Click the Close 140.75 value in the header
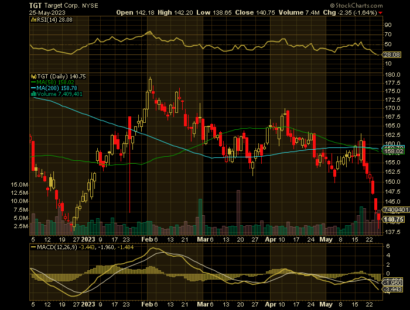The width and height of the screenshot is (410, 310). pyautogui.click(x=255, y=12)
